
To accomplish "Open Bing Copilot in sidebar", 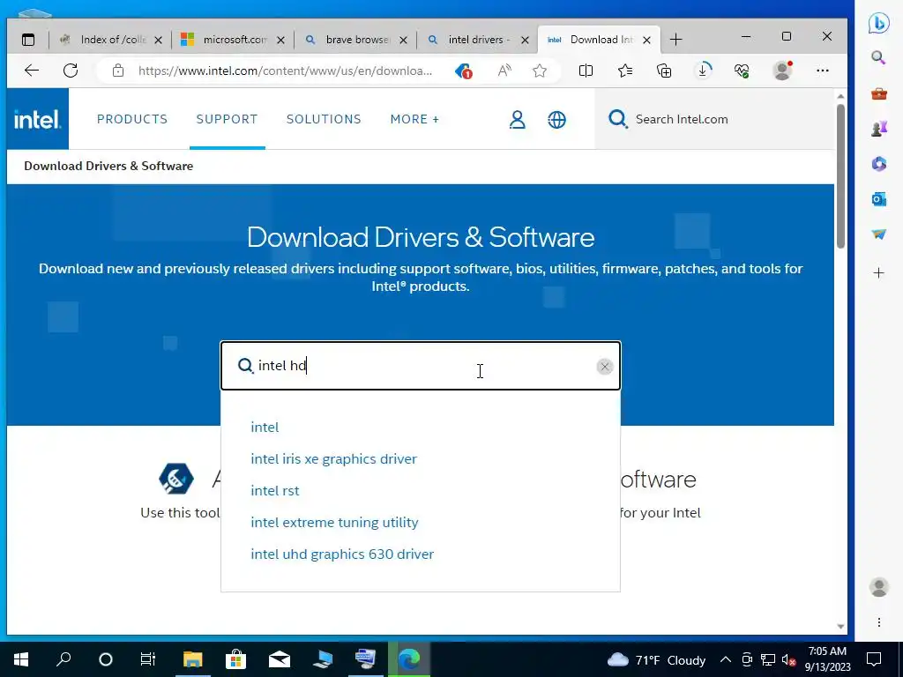I will tap(879, 23).
